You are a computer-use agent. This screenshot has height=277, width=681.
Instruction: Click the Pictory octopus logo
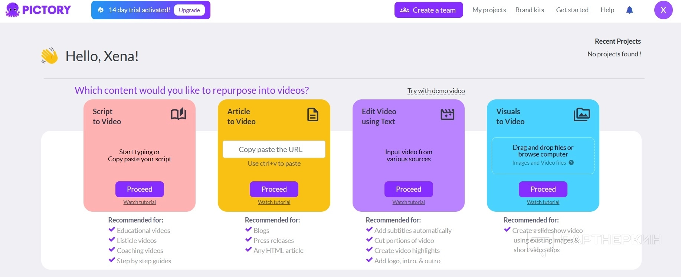(x=13, y=10)
